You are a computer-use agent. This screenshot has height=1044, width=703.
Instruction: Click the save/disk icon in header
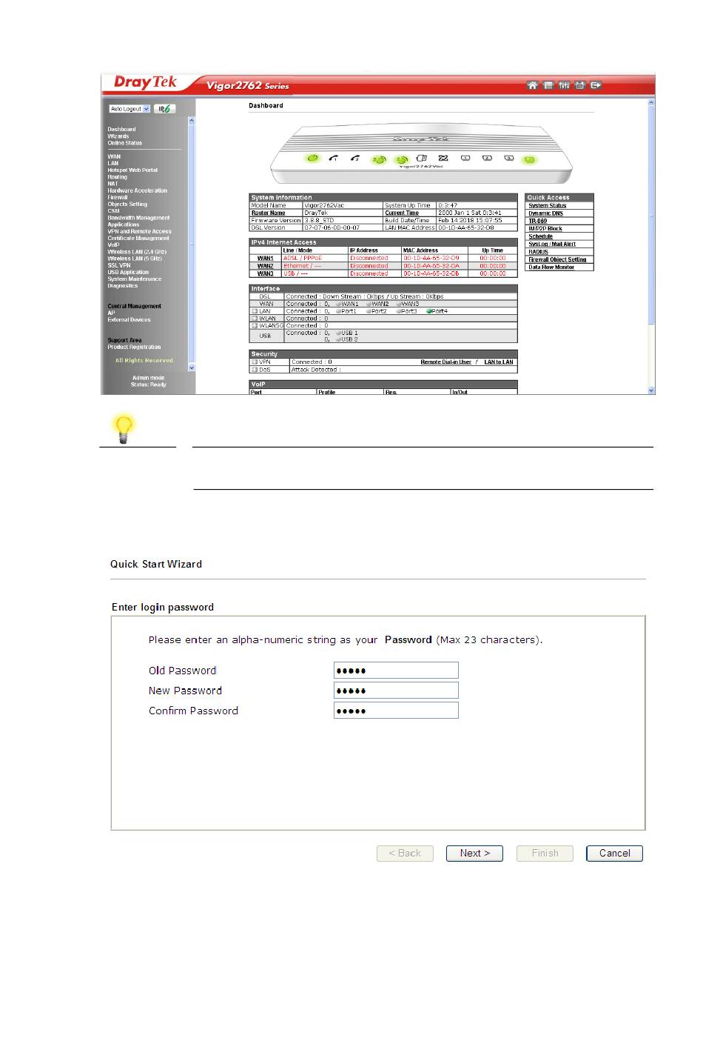click(x=580, y=85)
